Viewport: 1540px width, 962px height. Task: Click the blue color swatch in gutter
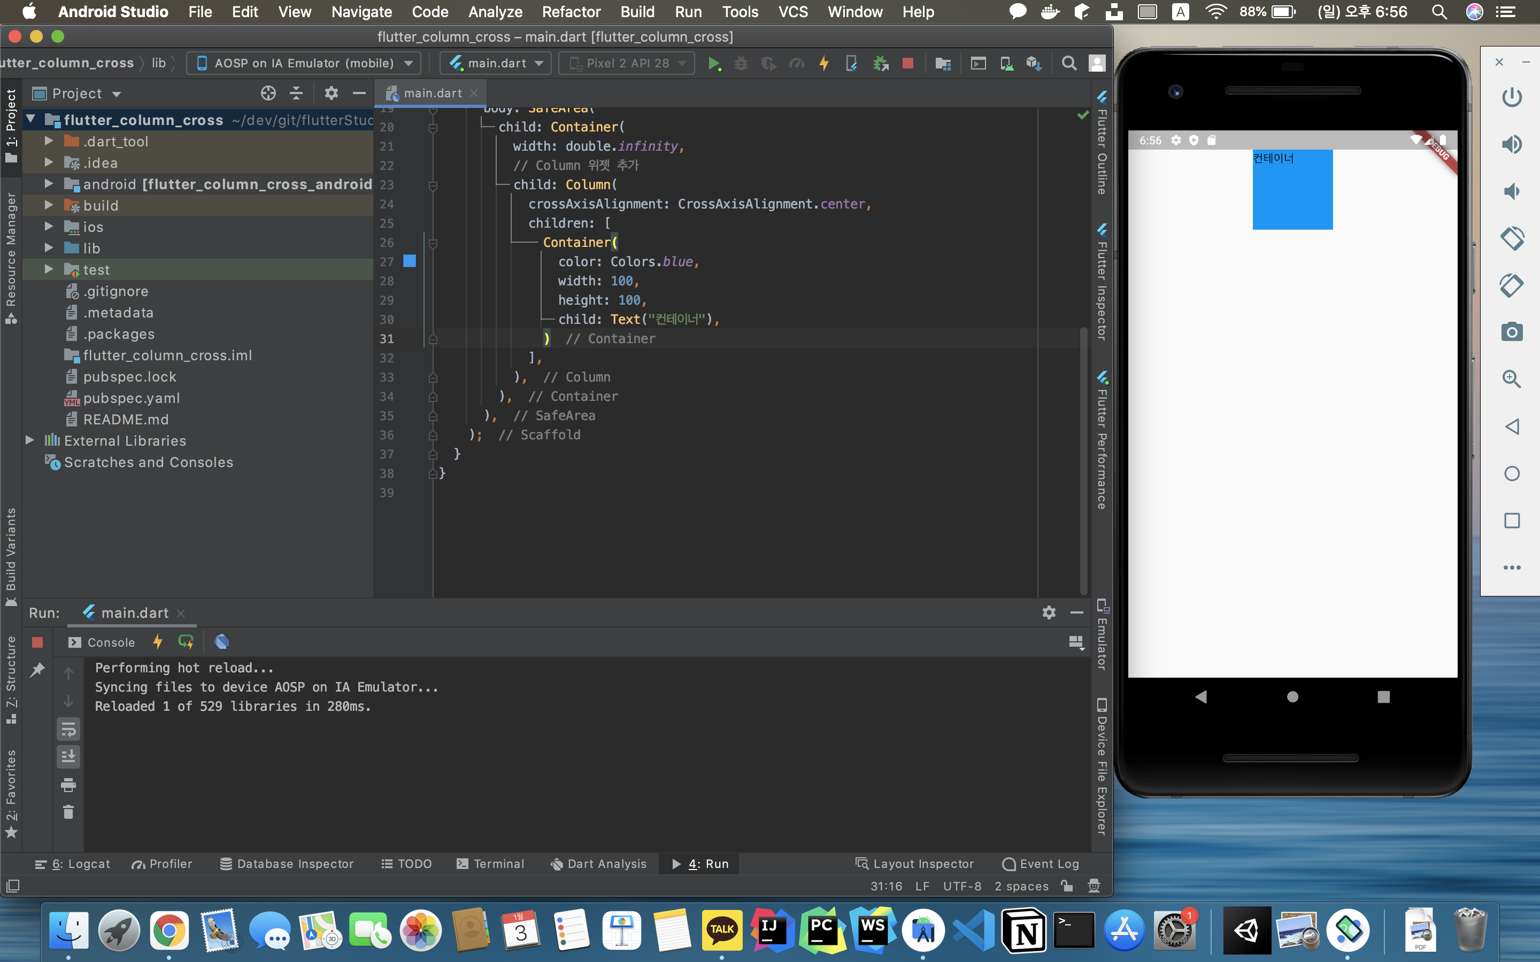[410, 261]
